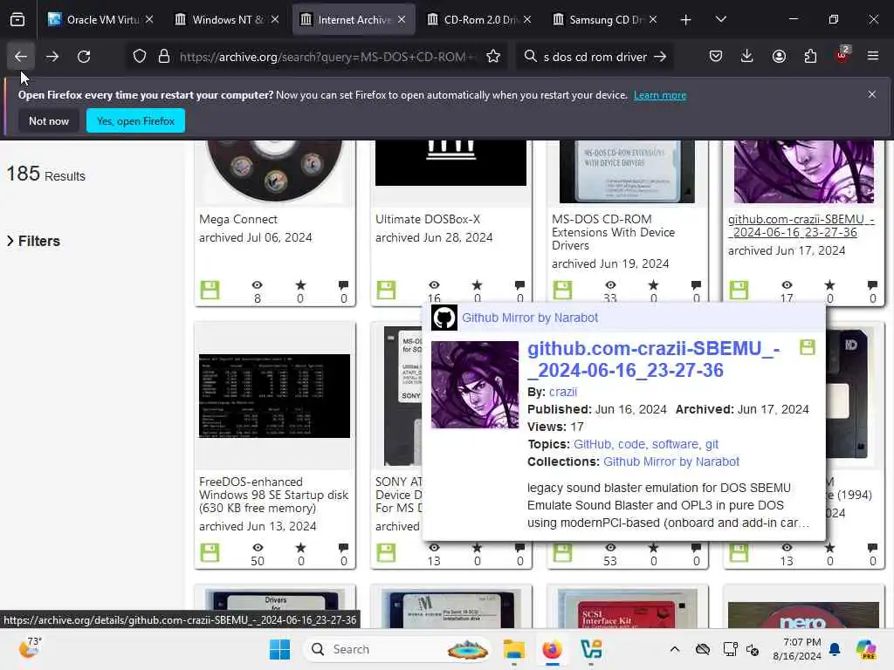Open the FreeDOS-enhanced Windows 98 SE Startup disk item
Viewport: 894px width, 670px height.
273,495
